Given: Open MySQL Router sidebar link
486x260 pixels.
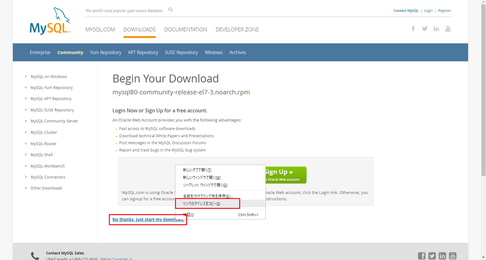Looking at the screenshot, I should (43, 143).
